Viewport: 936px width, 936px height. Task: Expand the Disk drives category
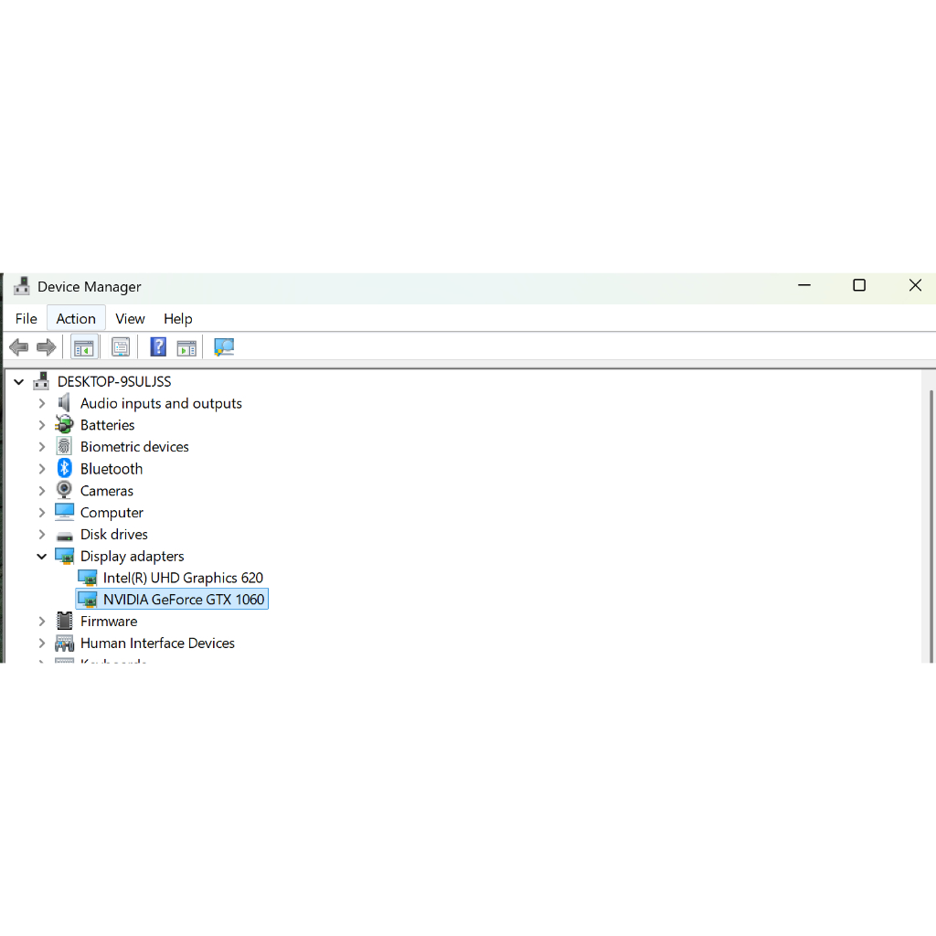(x=42, y=535)
